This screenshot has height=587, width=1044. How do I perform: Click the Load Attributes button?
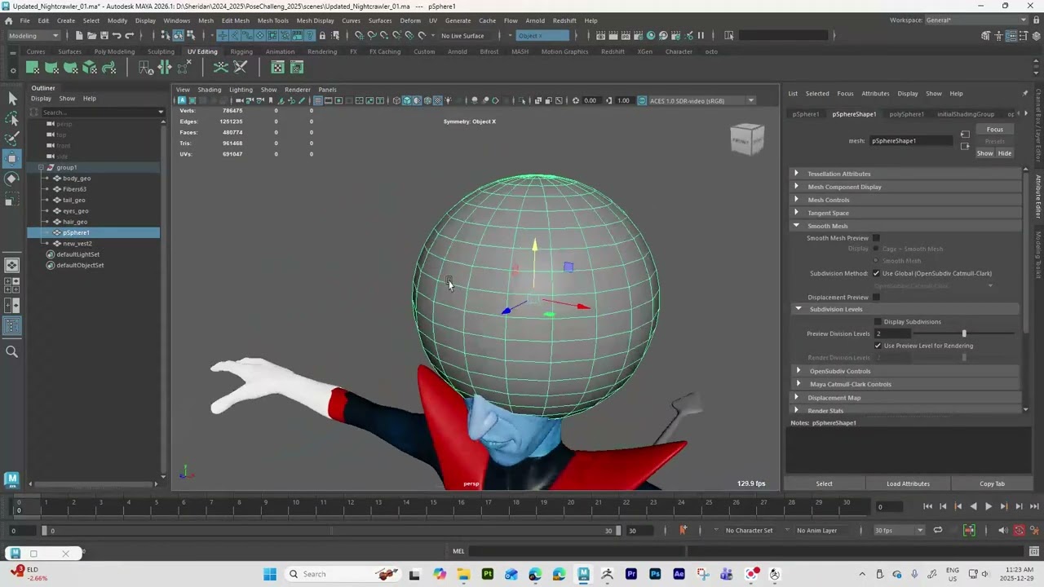click(908, 483)
